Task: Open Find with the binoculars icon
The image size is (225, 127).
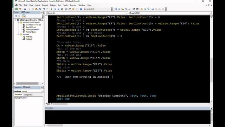Action: point(40,9)
